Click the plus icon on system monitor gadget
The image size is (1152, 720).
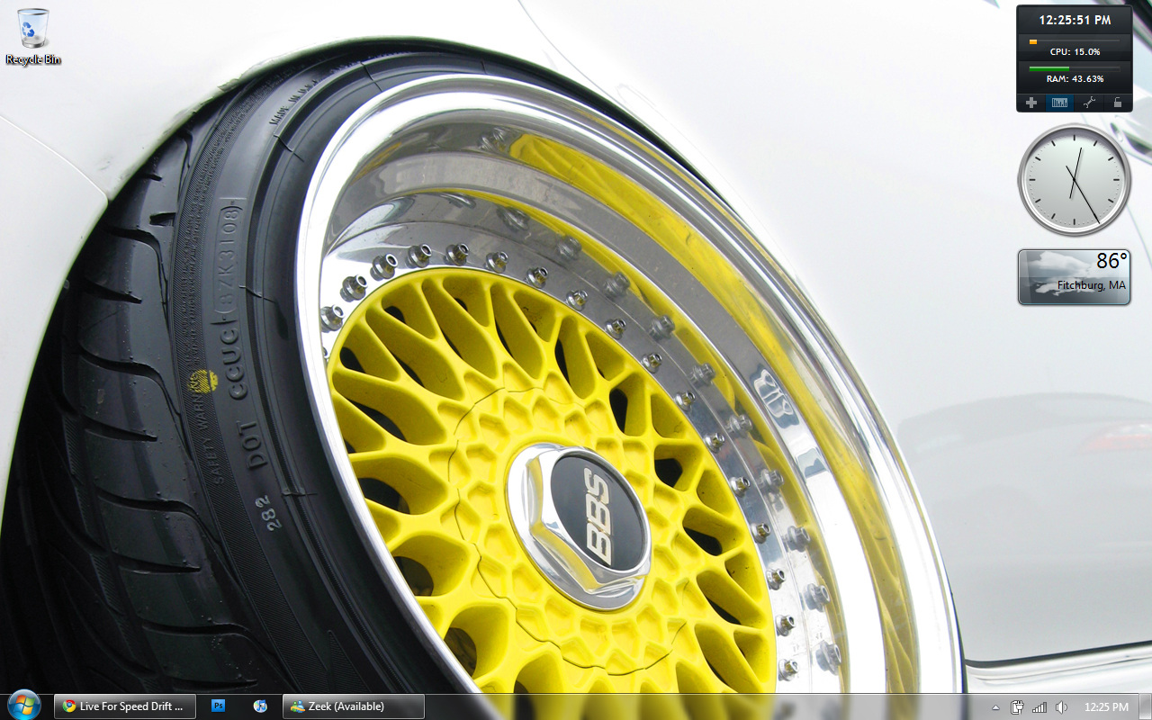point(1031,103)
